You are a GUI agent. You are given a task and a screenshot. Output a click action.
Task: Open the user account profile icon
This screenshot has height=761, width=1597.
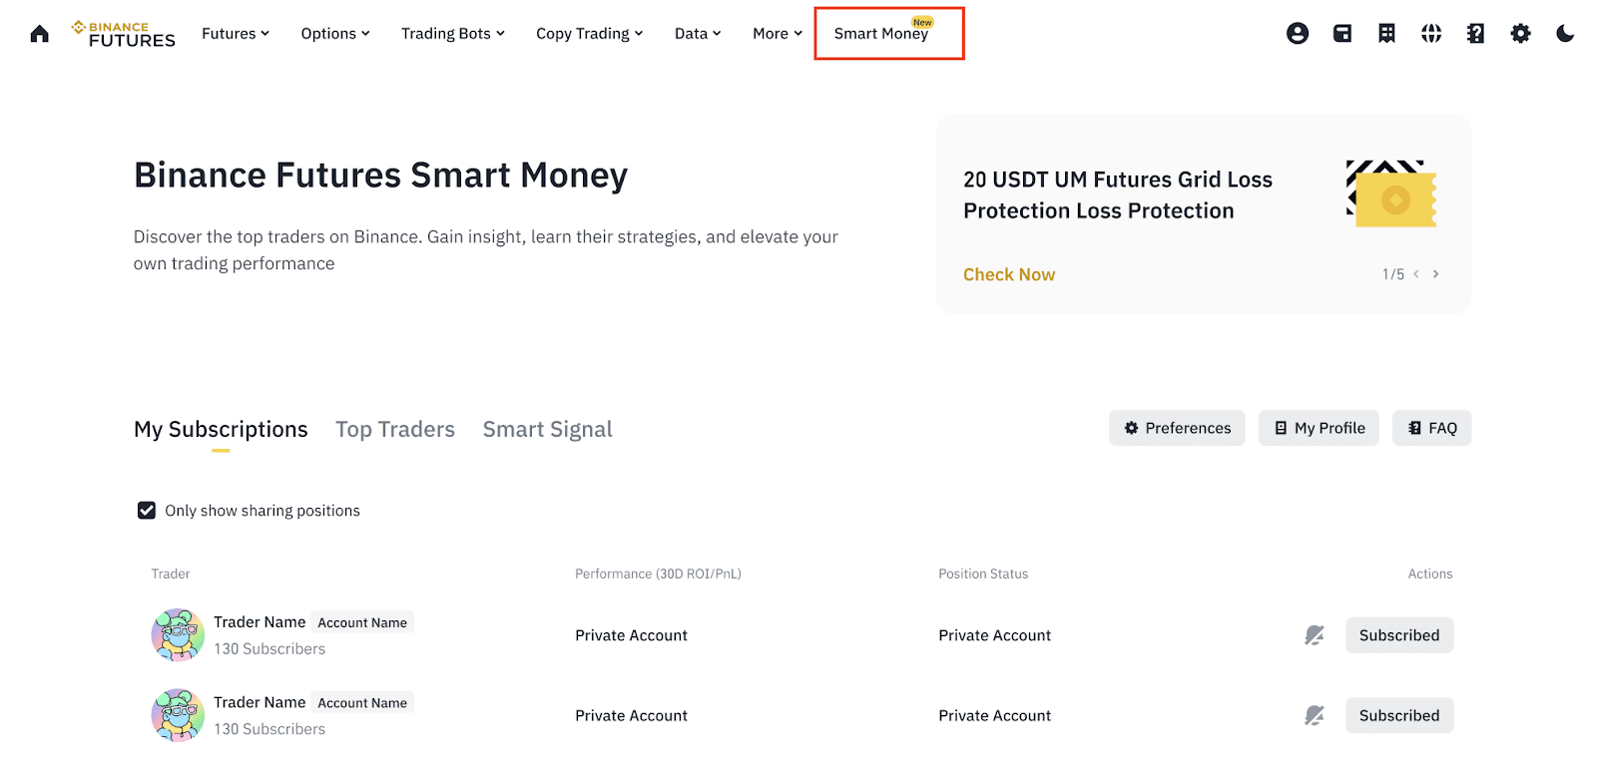click(x=1298, y=34)
